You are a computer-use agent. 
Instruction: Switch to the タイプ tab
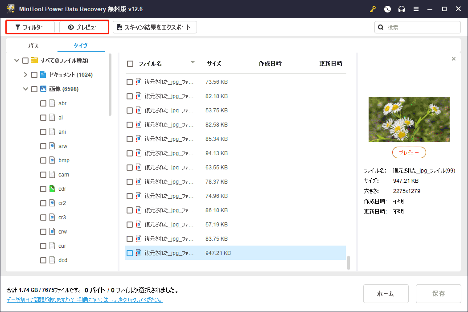81,45
